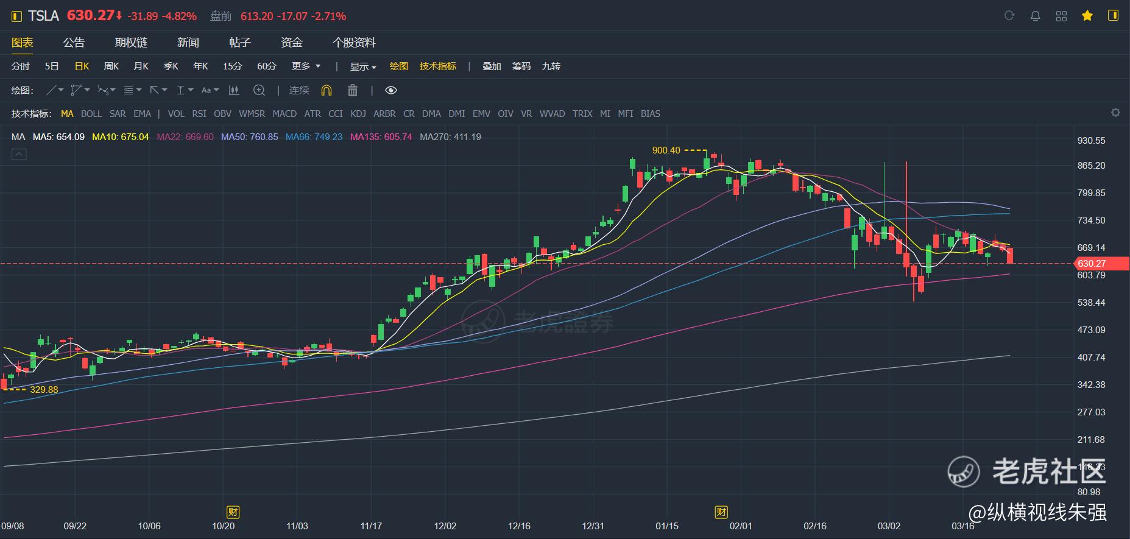Toggle the magnet snap drawing mode

point(327,90)
